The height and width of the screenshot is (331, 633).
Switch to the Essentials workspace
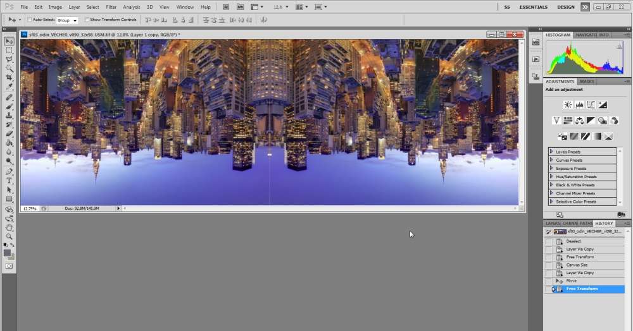pos(534,7)
